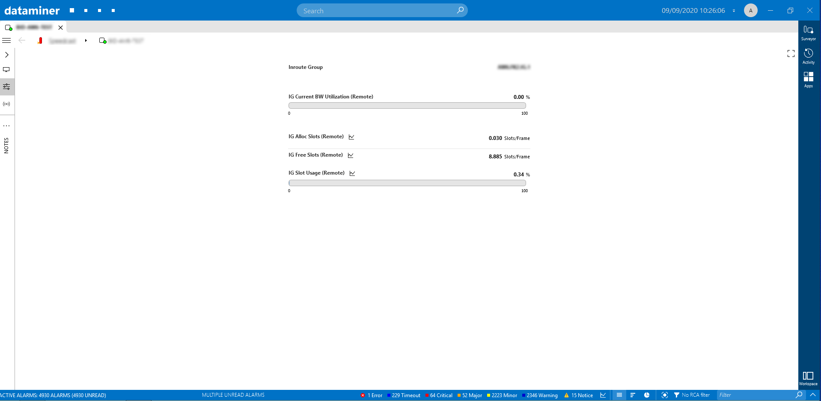The width and height of the screenshot is (821, 401).
Task: Open the Workspace panel
Action: pyautogui.click(x=808, y=378)
